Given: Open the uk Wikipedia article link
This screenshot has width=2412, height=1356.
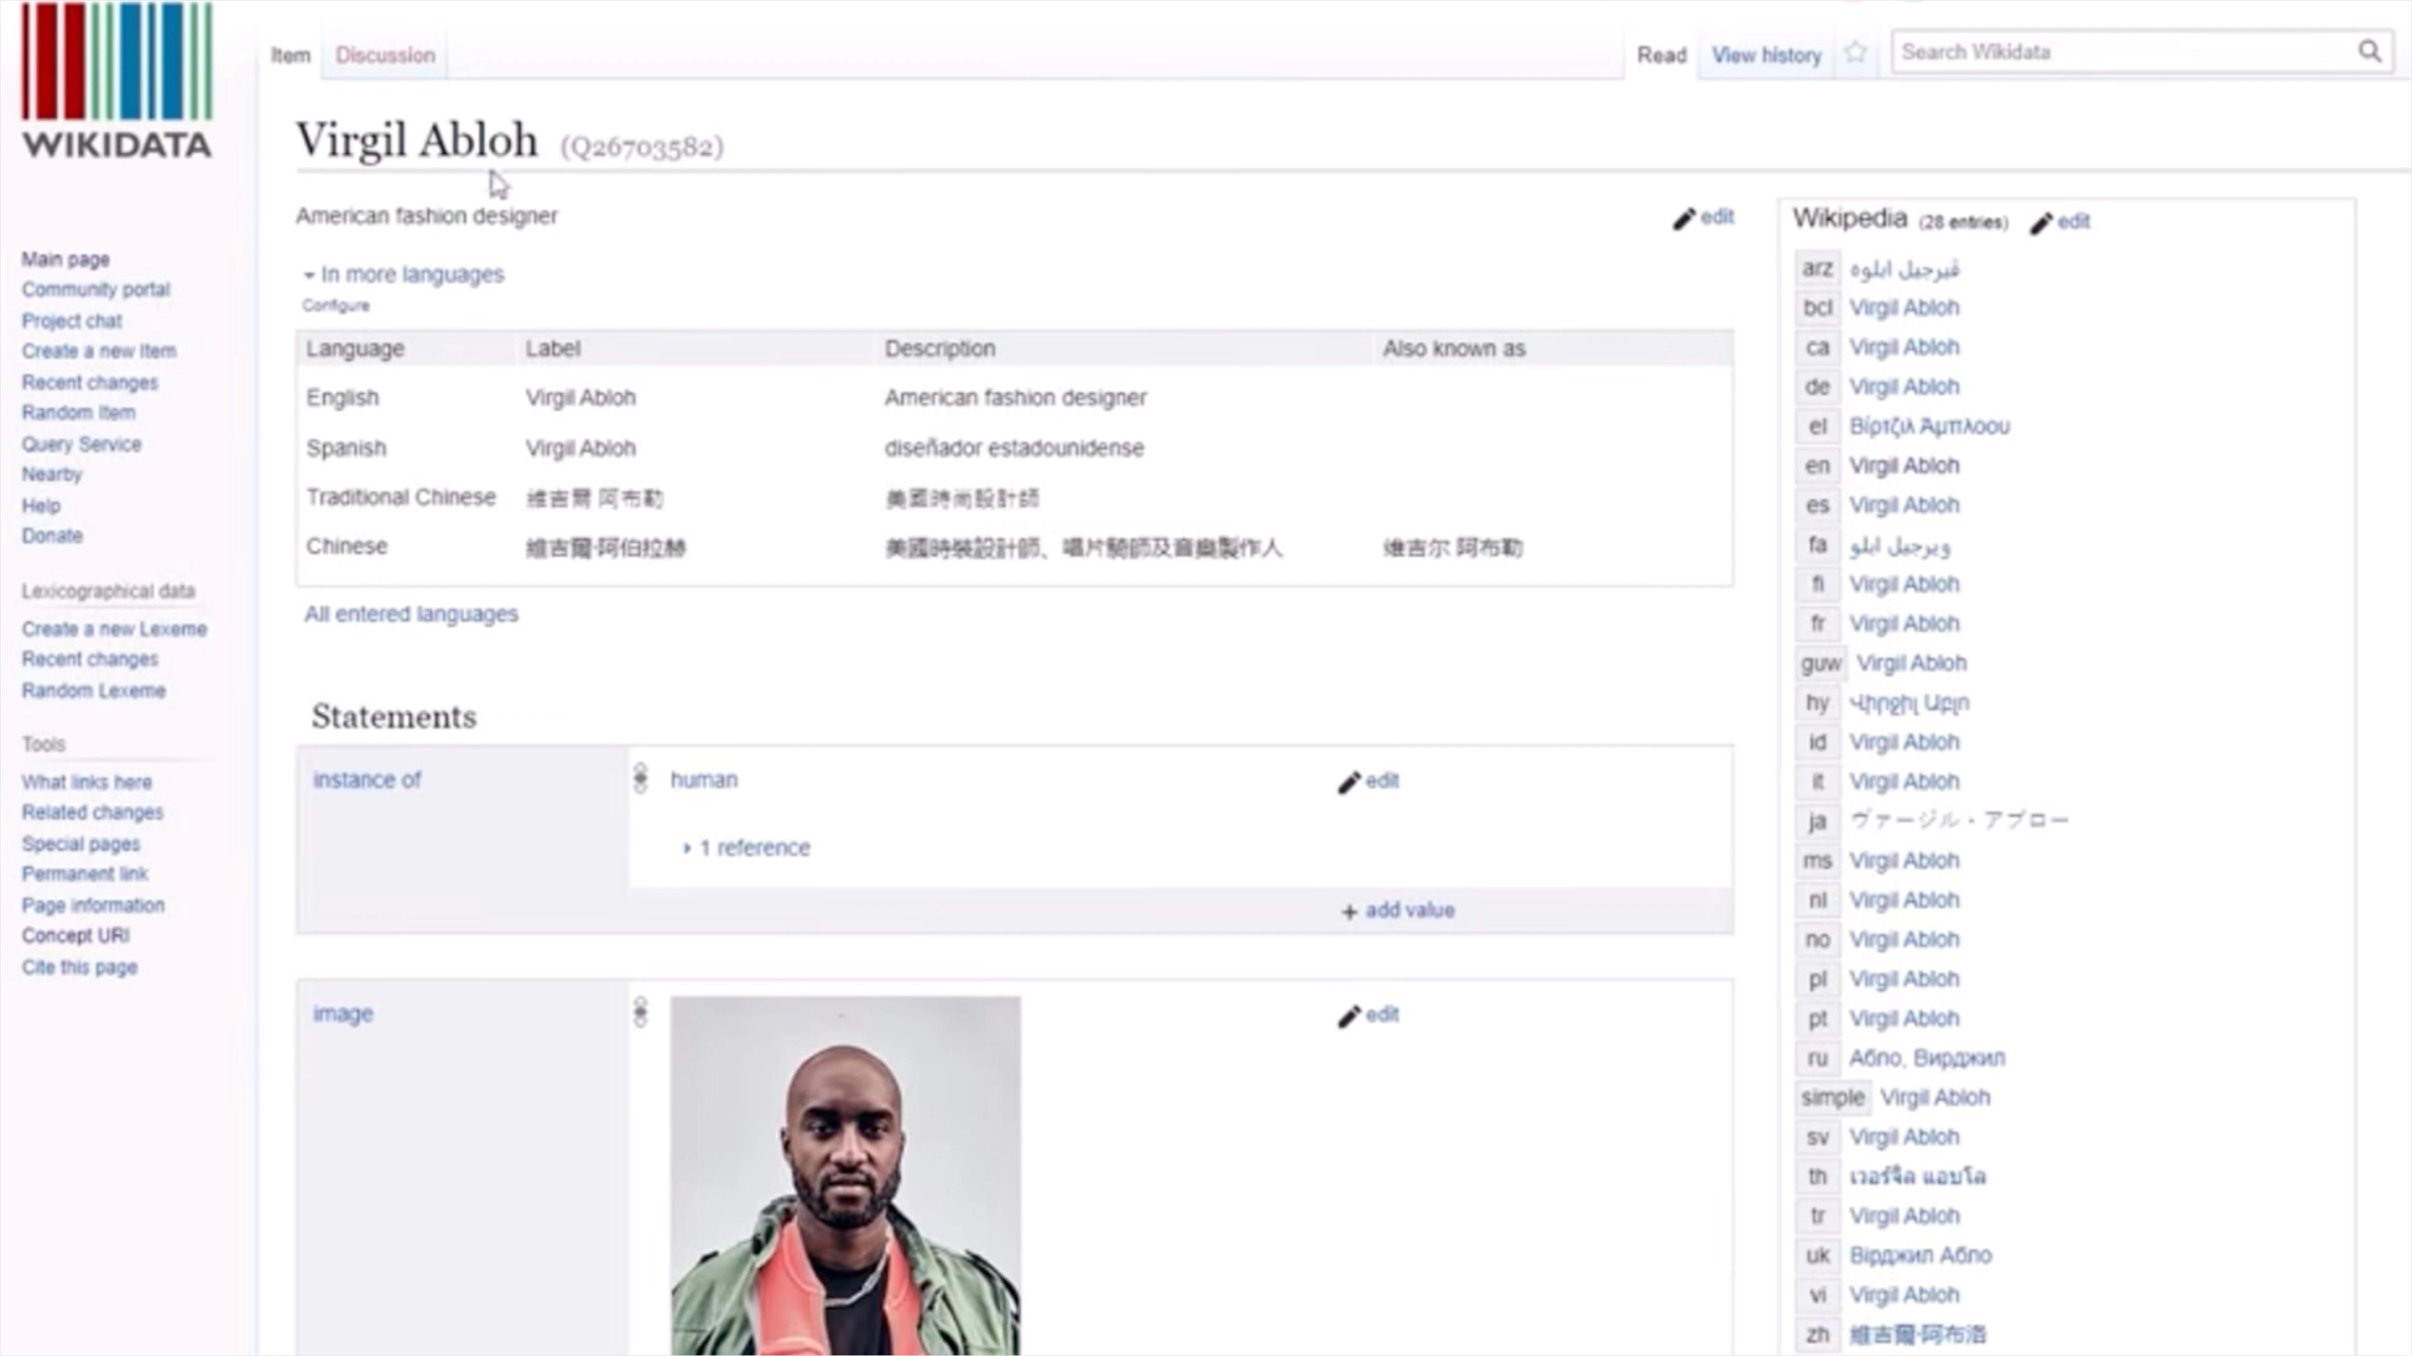Looking at the screenshot, I should [1920, 1256].
